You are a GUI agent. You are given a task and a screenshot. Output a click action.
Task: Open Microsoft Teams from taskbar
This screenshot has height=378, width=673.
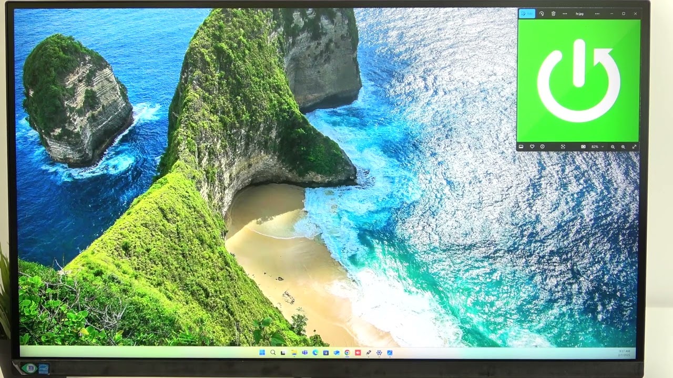pos(305,352)
